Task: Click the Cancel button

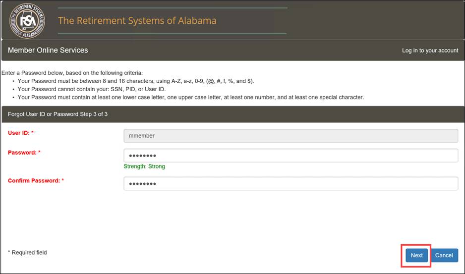Action: pos(444,255)
